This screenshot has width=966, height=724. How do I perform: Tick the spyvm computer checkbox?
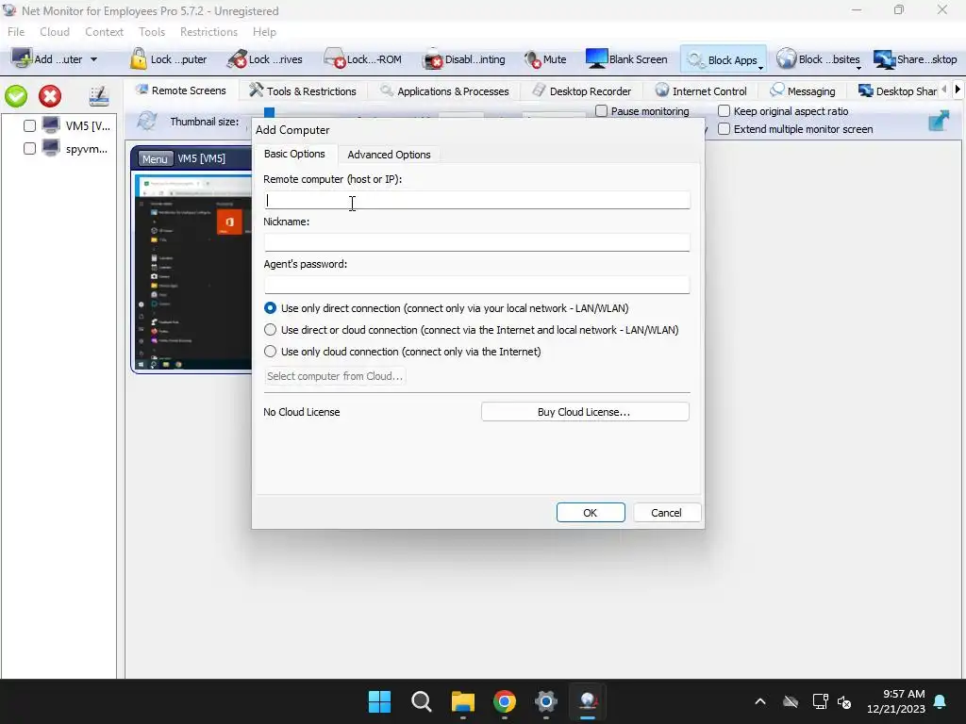click(x=29, y=148)
